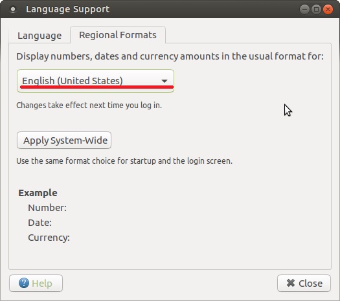
Task: Select the Regional Formats tab
Action: [x=118, y=35]
